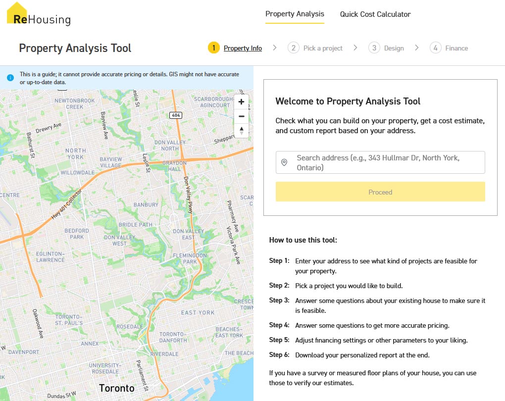Click the NORTH YORK label on map
Viewport: 505px width, 401px height.
[76, 153]
